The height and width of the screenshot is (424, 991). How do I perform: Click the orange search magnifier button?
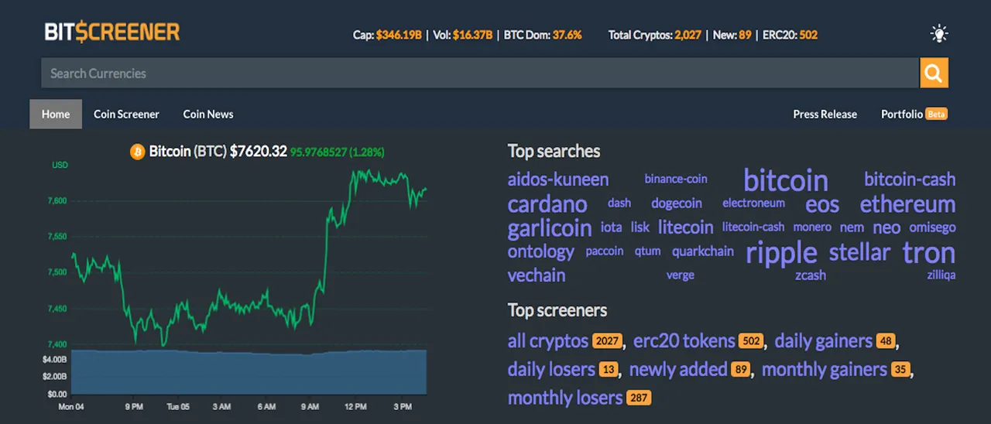(934, 74)
